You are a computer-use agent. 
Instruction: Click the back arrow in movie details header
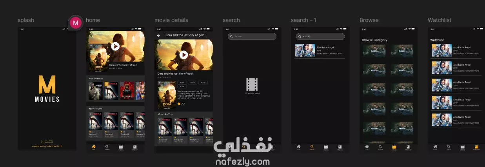[159, 35]
